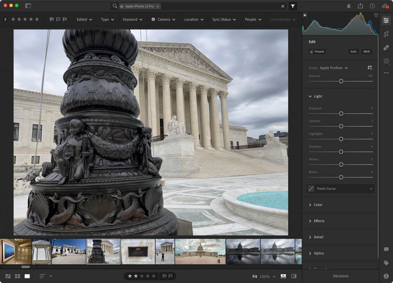The height and width of the screenshot is (283, 393).
Task: Open the profile browser grid icon
Action: pyautogui.click(x=370, y=67)
